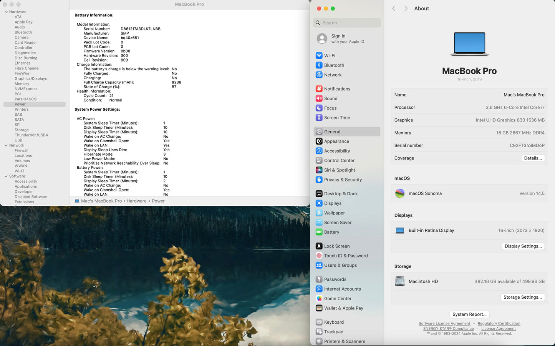The image size is (555, 346).
Task: Click the back arrow next to About
Action: click(x=394, y=8)
